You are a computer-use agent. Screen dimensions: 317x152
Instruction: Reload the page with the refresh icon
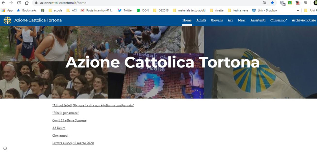pos(19,3)
